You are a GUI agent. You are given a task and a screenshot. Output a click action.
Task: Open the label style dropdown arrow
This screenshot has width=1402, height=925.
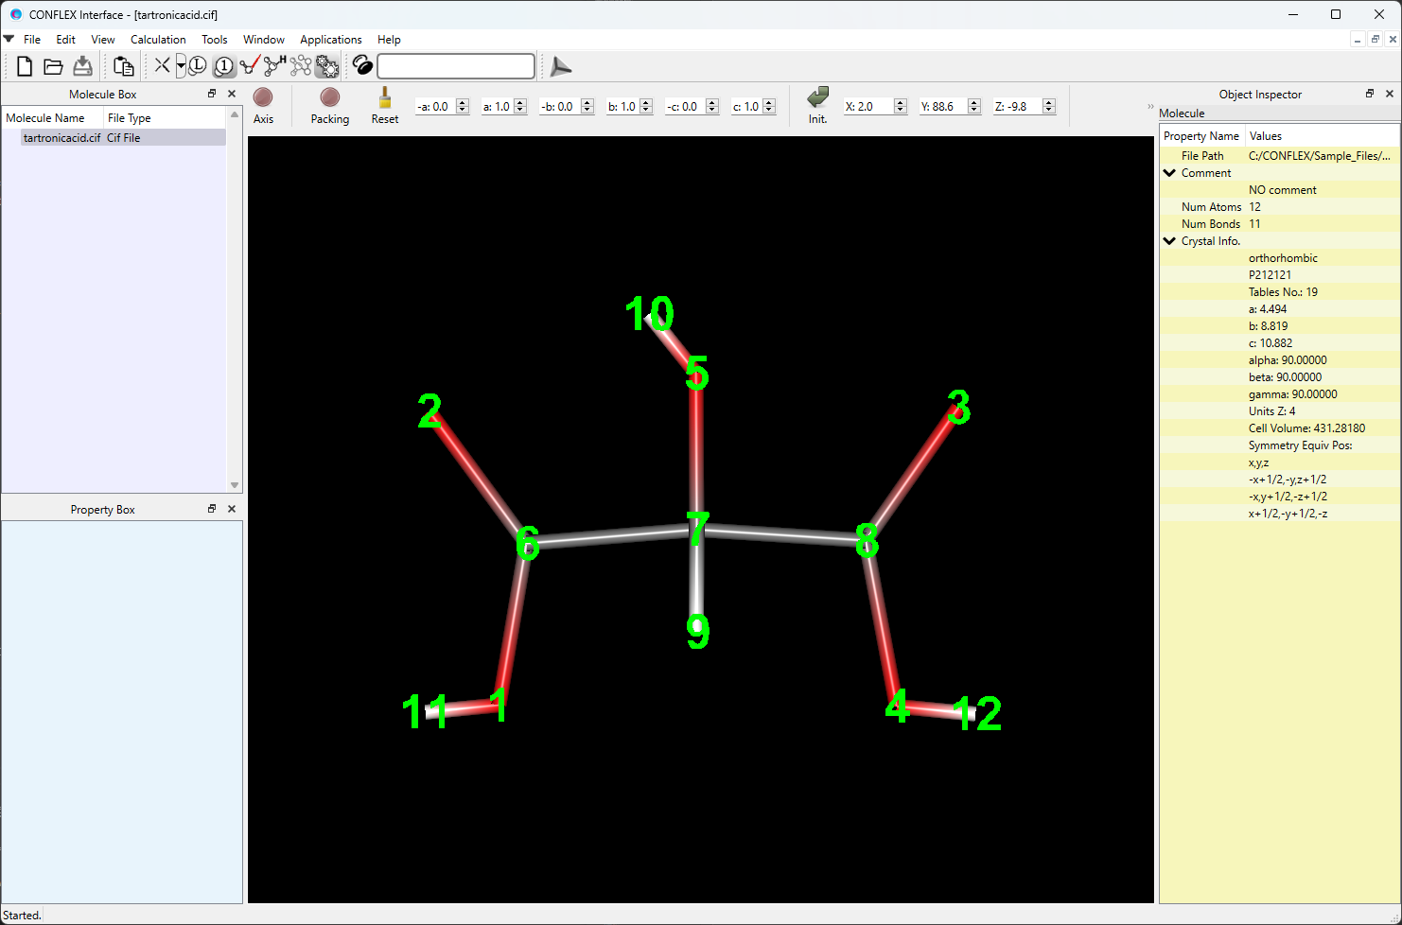180,65
